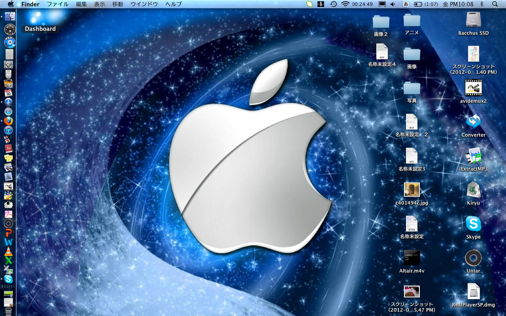
Task: Select the Untar desktop icon
Action: (x=473, y=258)
